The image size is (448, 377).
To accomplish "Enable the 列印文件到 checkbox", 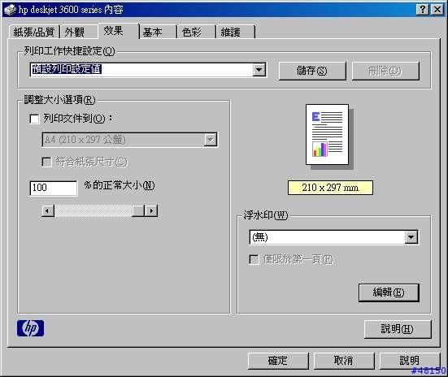I will [x=34, y=119].
